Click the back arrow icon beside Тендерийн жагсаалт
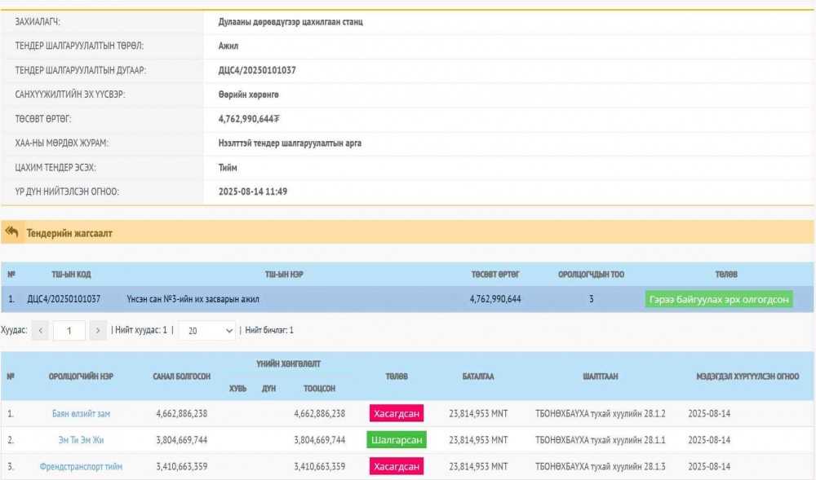The width and height of the screenshot is (816, 480). pyautogui.click(x=11, y=232)
